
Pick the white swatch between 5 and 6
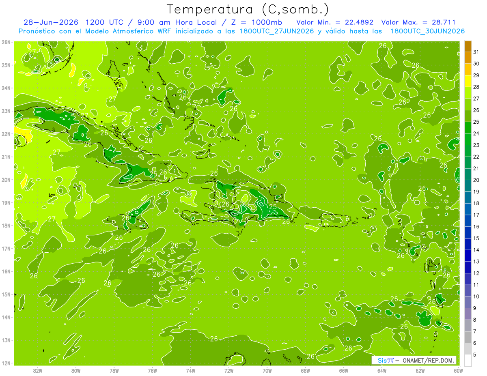point(468,349)
